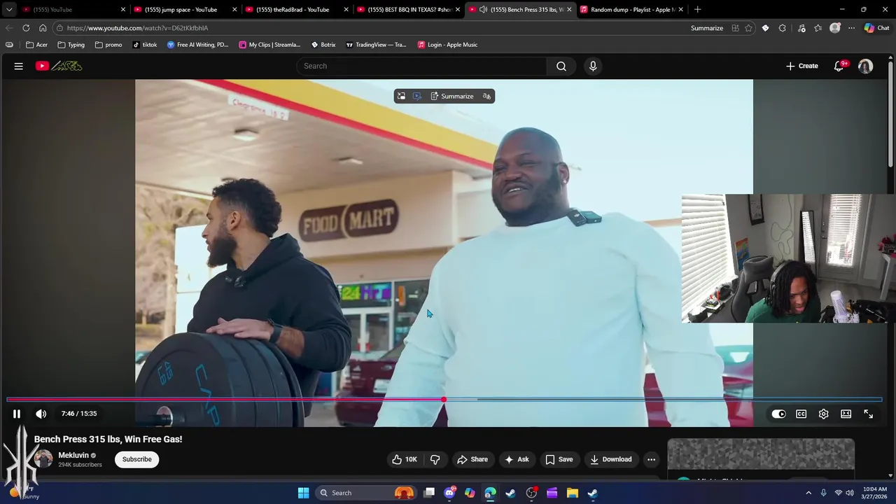
Task: Click Summarize in the video overlay toolbar
Action: 451,96
